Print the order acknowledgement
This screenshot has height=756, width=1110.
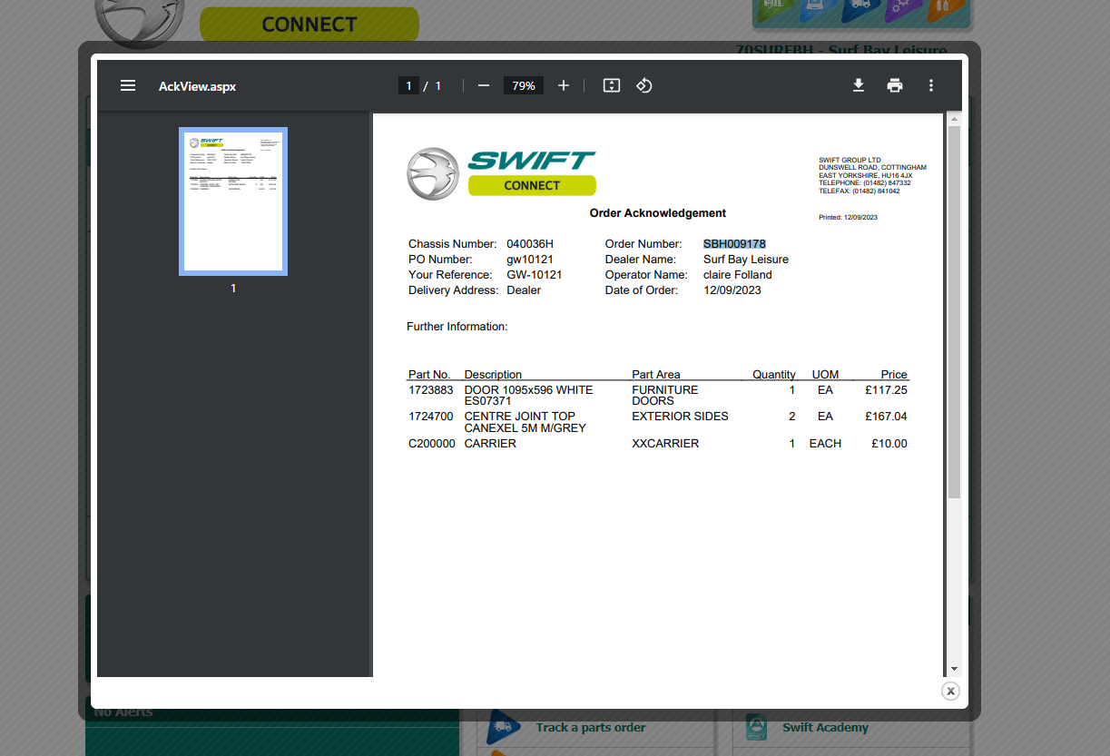click(x=895, y=85)
